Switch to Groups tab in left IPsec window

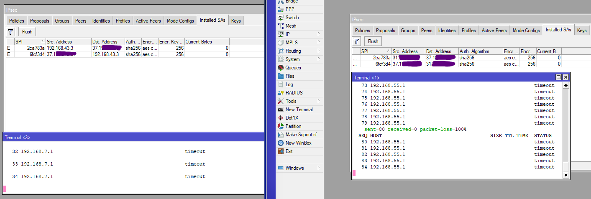coord(62,21)
